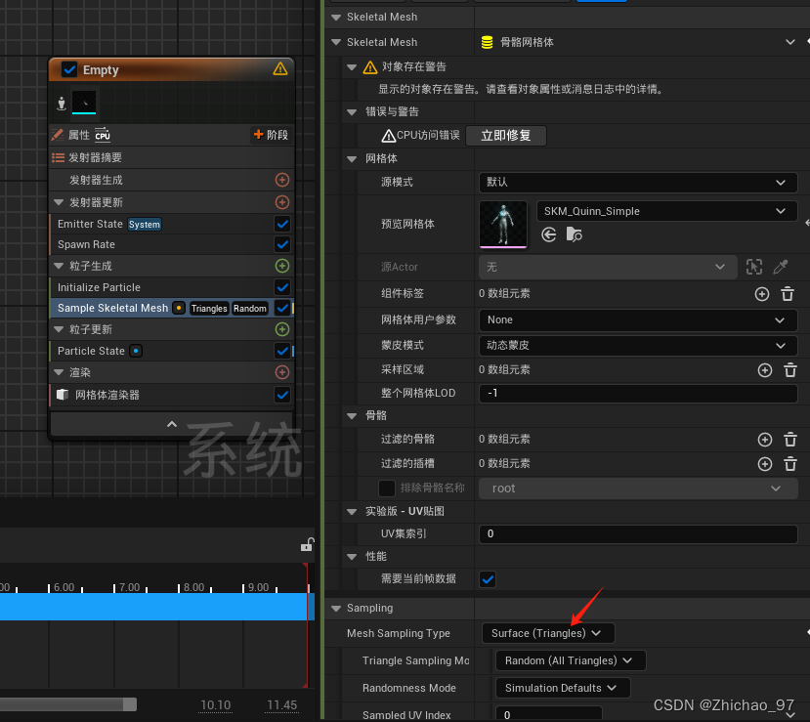Image resolution: width=810 pixels, height=722 pixels.
Task: Add a 组件标签 entry with the plus icon
Action: (762, 294)
